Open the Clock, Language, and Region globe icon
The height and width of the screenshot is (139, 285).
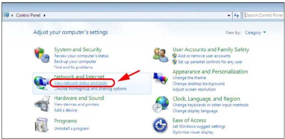tap(161, 104)
